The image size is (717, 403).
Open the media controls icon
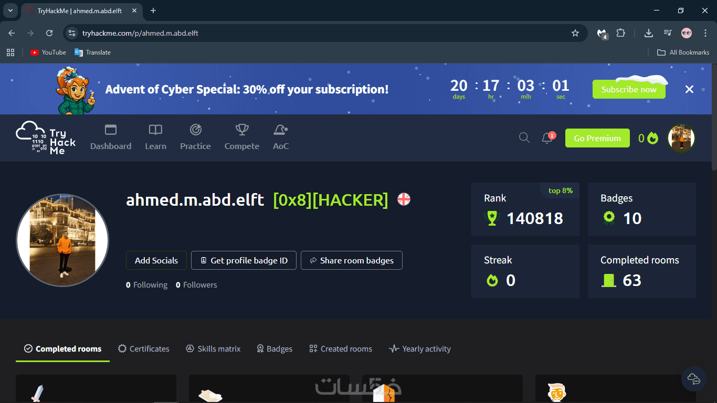[x=668, y=33]
